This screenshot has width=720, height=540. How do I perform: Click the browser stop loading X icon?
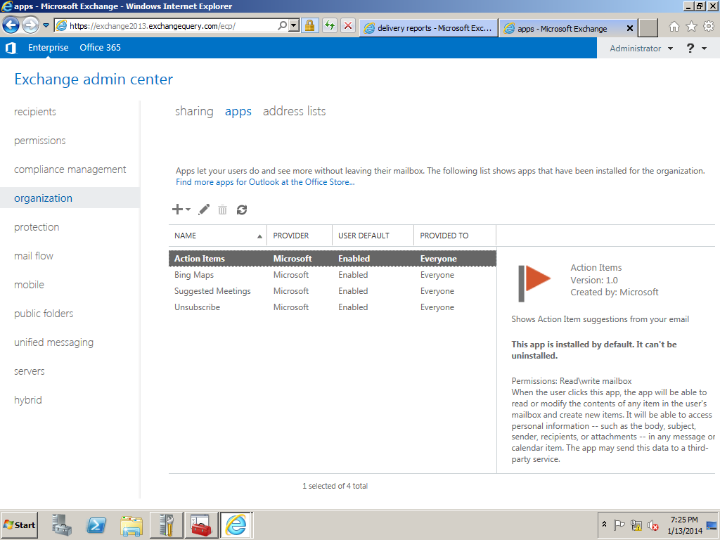tap(347, 26)
